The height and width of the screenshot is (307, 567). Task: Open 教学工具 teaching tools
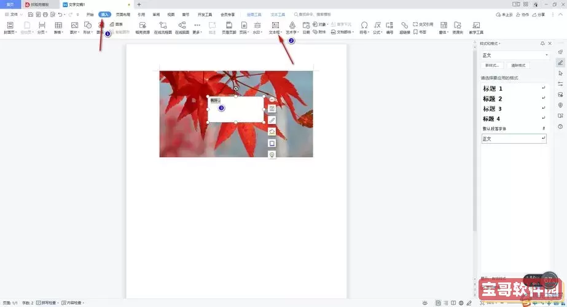point(476,28)
